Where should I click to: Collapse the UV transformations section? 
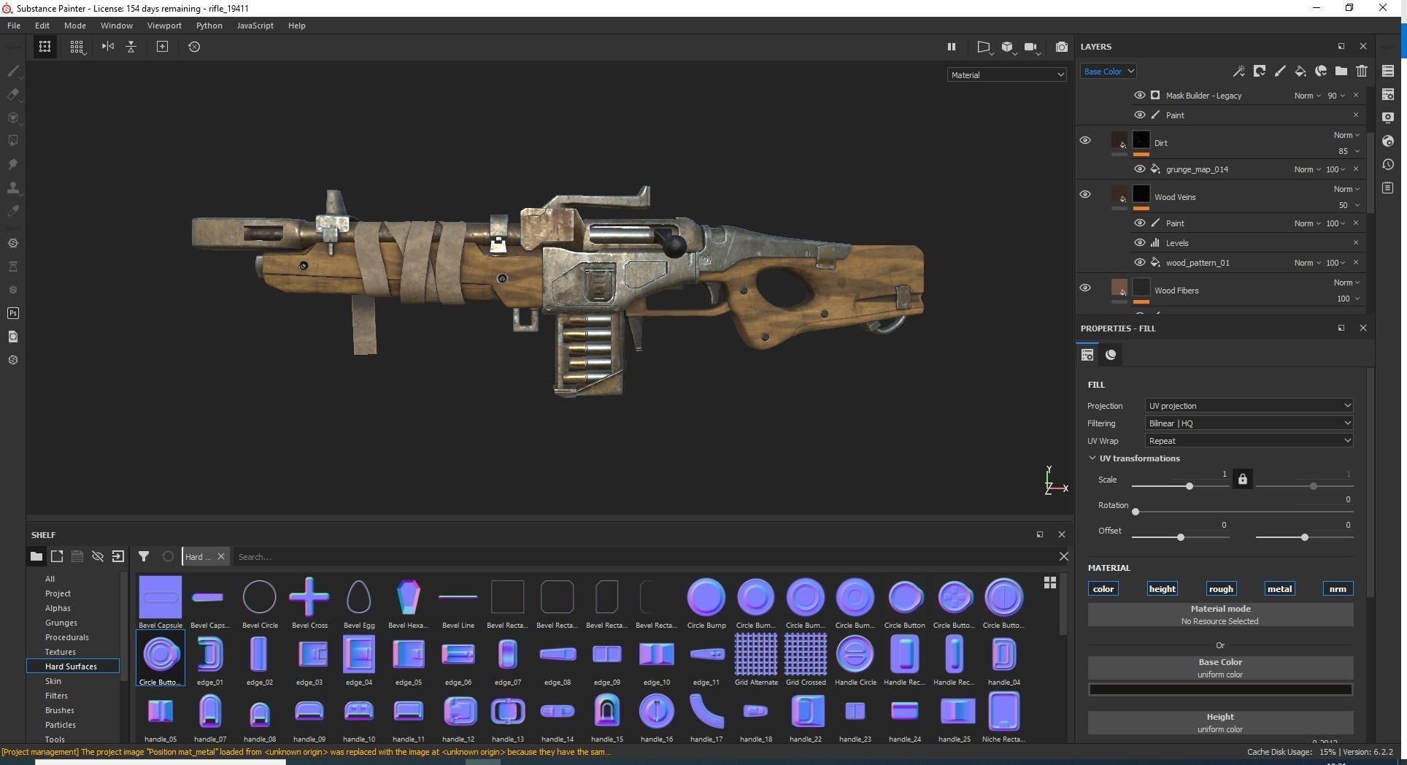[x=1092, y=458]
